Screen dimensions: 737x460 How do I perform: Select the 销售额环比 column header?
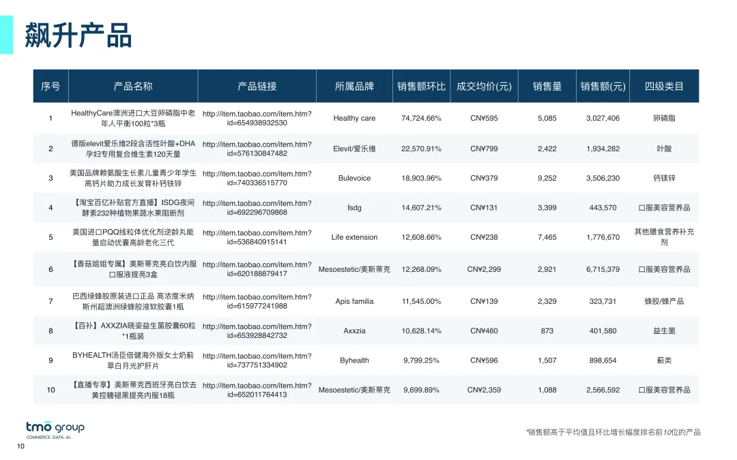421,87
